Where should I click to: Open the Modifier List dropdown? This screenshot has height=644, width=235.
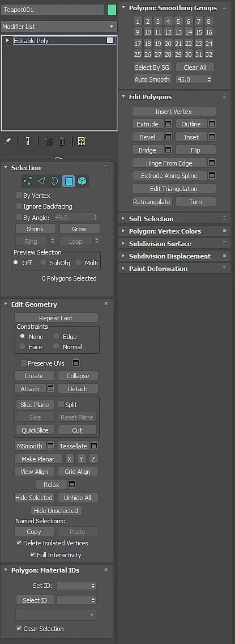[59, 27]
